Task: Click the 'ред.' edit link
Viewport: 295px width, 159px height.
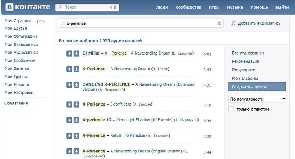Action: coord(41,21)
